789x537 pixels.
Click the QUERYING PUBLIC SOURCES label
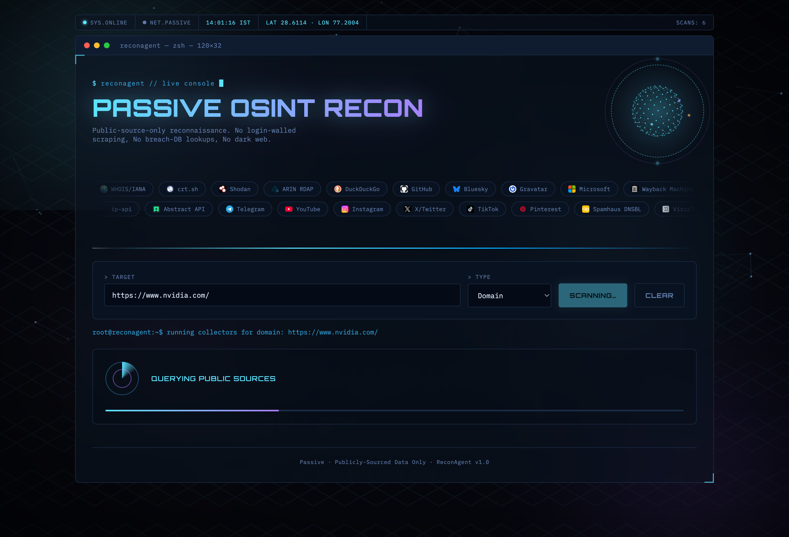click(x=213, y=379)
